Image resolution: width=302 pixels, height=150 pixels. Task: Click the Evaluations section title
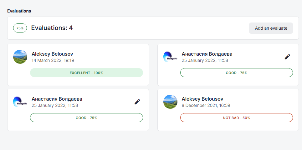tap(19, 11)
